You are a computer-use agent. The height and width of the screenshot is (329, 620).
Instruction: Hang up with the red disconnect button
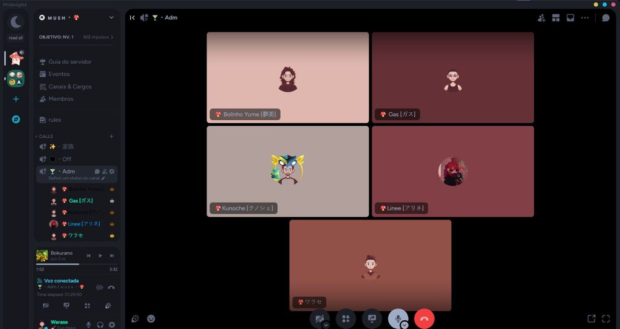(x=424, y=318)
